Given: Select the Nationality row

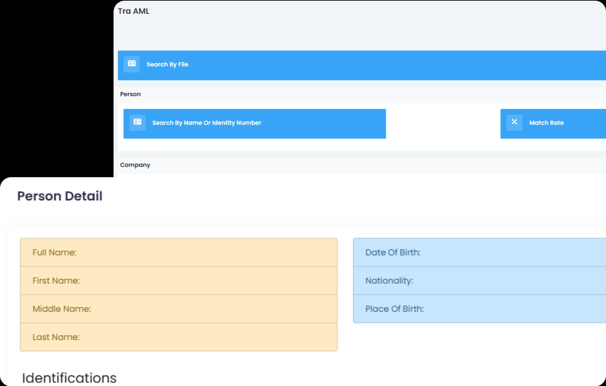Looking at the screenshot, I should tap(479, 281).
